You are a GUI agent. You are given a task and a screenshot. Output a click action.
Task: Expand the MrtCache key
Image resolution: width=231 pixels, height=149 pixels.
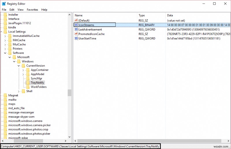5,40
